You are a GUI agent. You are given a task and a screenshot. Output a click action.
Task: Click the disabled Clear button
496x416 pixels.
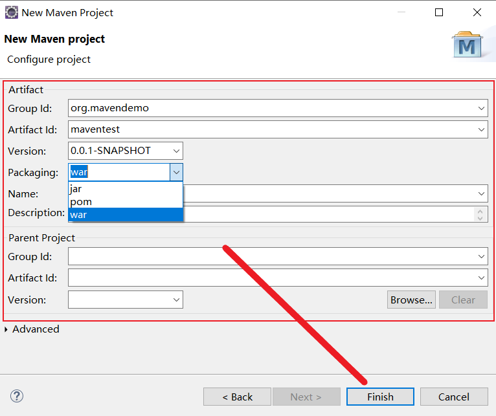463,300
